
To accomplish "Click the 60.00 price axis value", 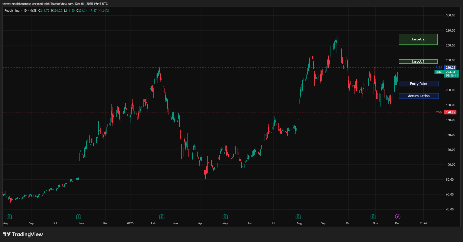I will 450,195.
